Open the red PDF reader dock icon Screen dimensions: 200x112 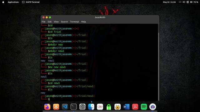(x=135, y=107)
